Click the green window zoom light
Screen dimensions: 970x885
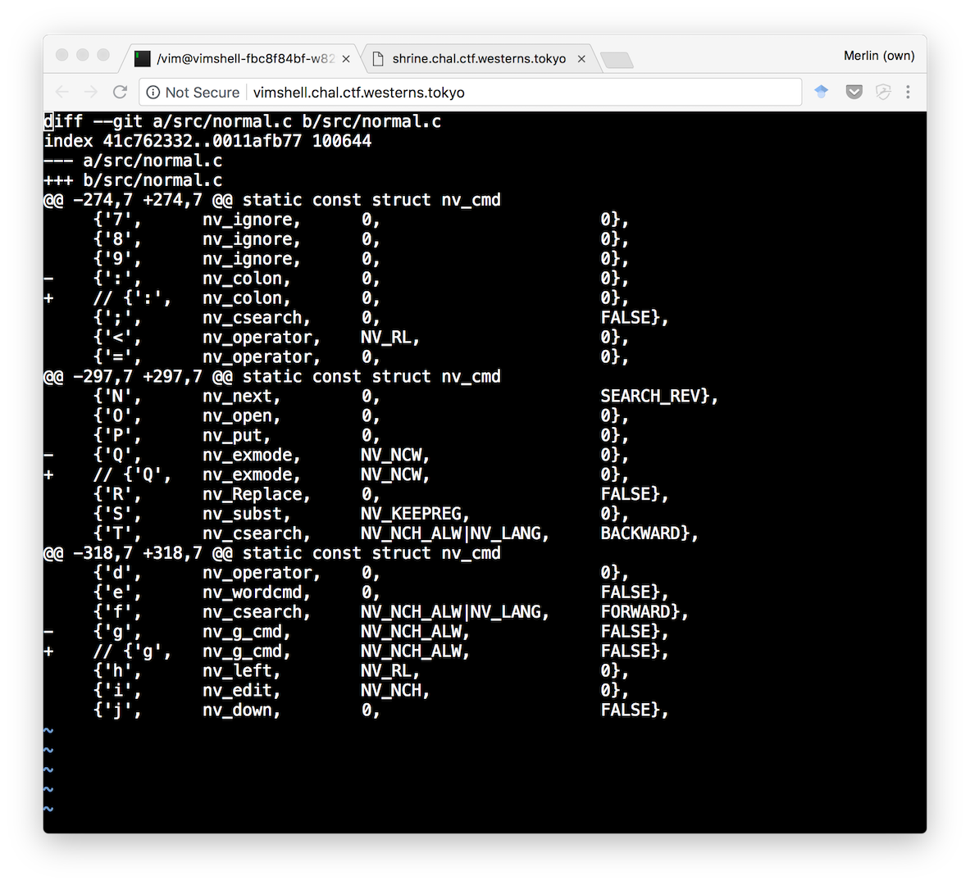(x=103, y=54)
